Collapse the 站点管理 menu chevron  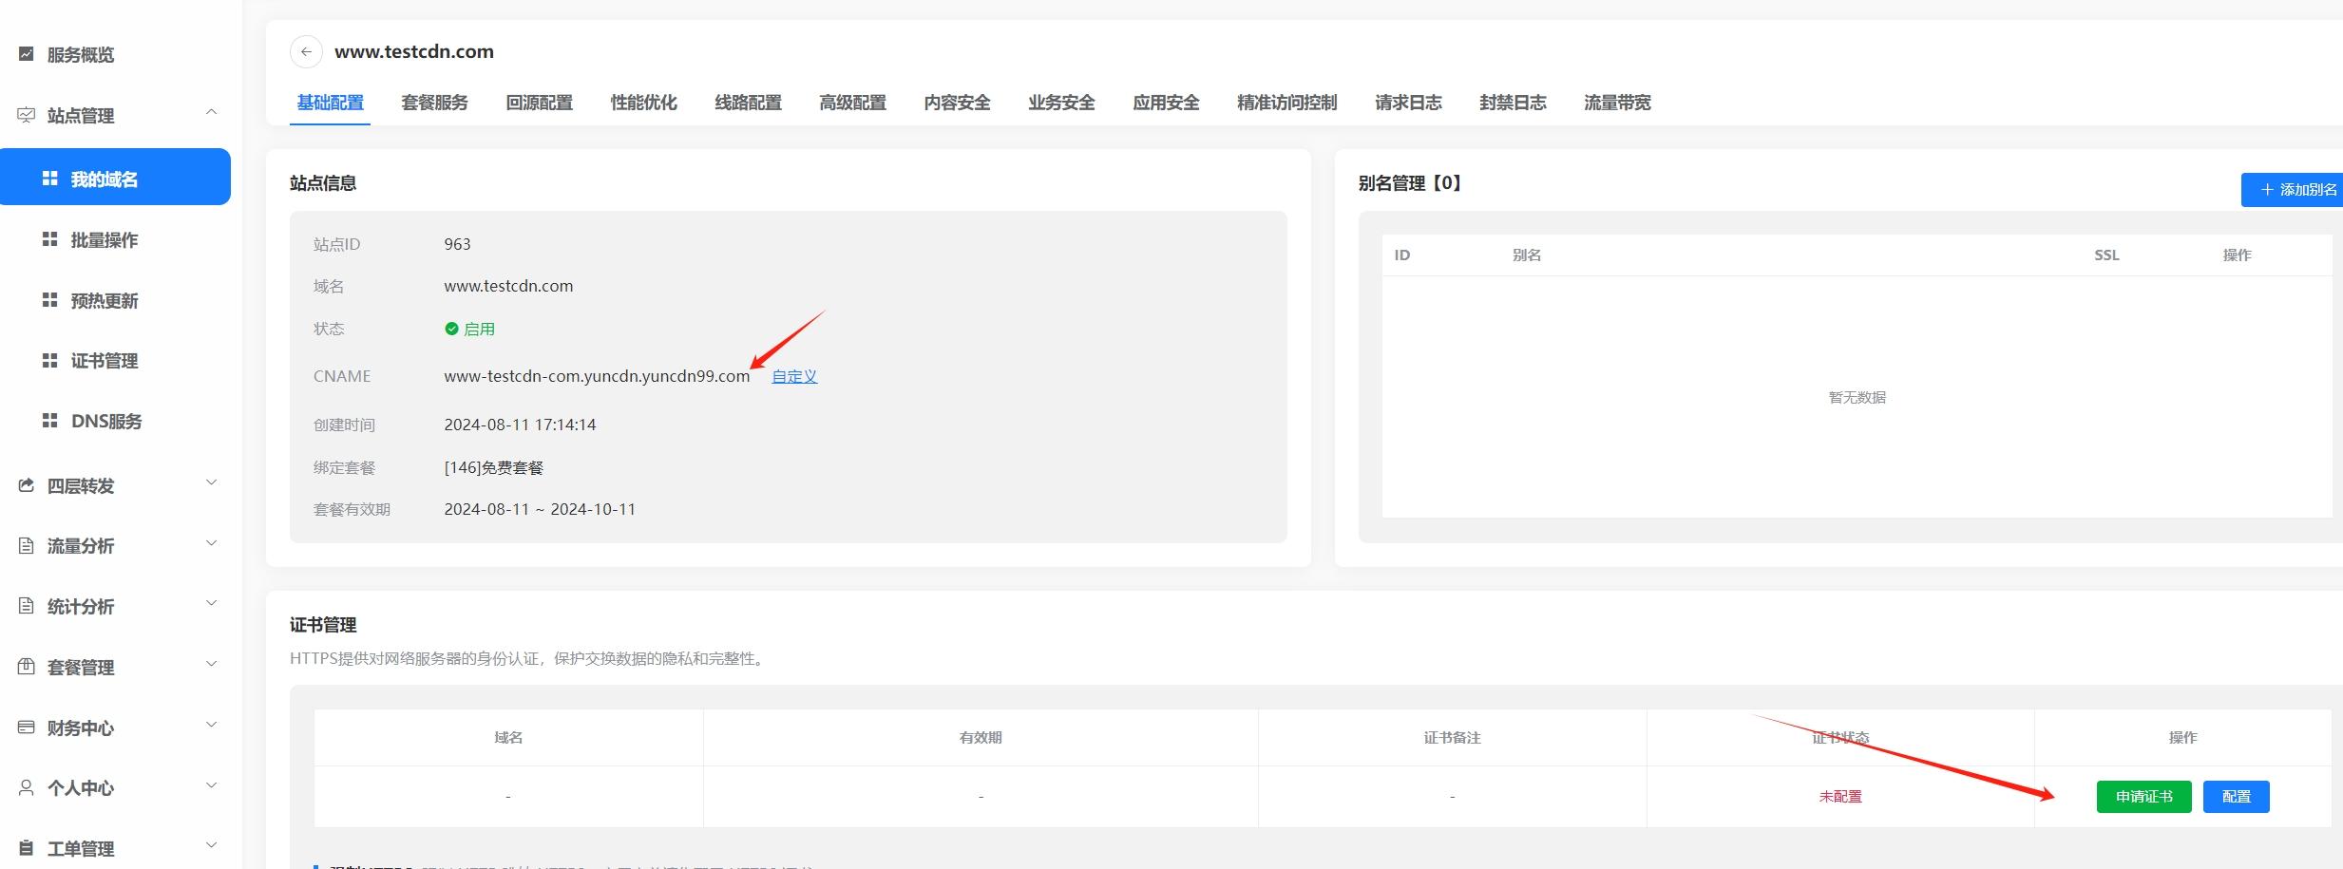click(211, 113)
